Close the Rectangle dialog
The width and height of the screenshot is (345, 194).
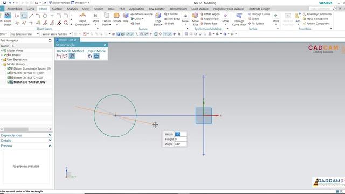click(x=105, y=45)
